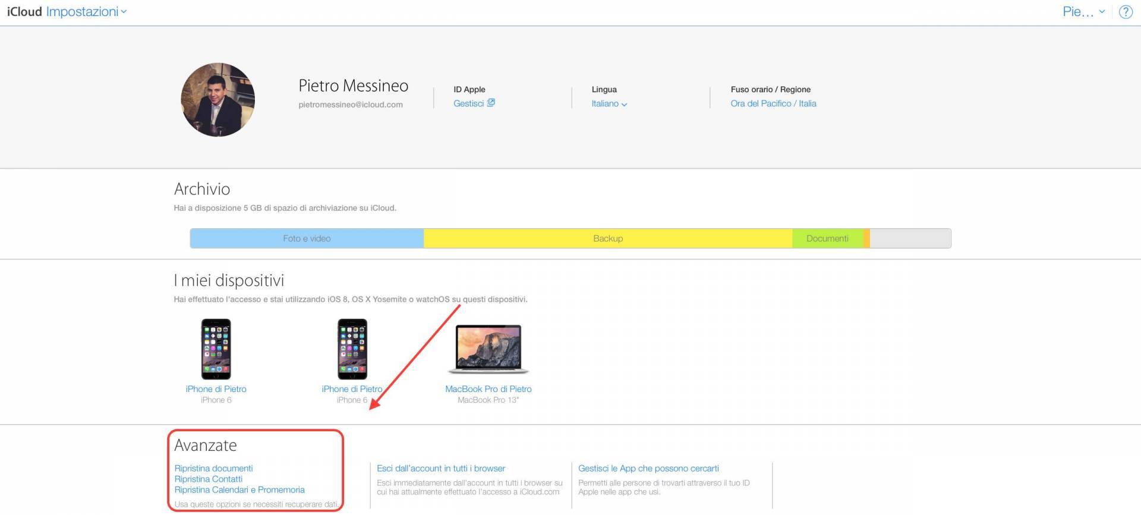1141x515 pixels.
Task: Select the Backup storage segment
Action: point(608,238)
